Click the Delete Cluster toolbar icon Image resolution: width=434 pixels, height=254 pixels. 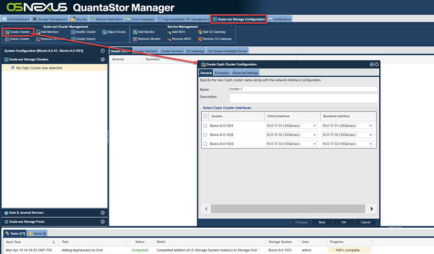[x=7, y=39]
